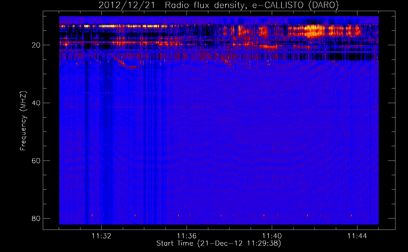The height and width of the screenshot is (252, 408).
Task: Click the "Start Time (21-Dec-12 11:29:38)" label
Action: pyautogui.click(x=219, y=243)
